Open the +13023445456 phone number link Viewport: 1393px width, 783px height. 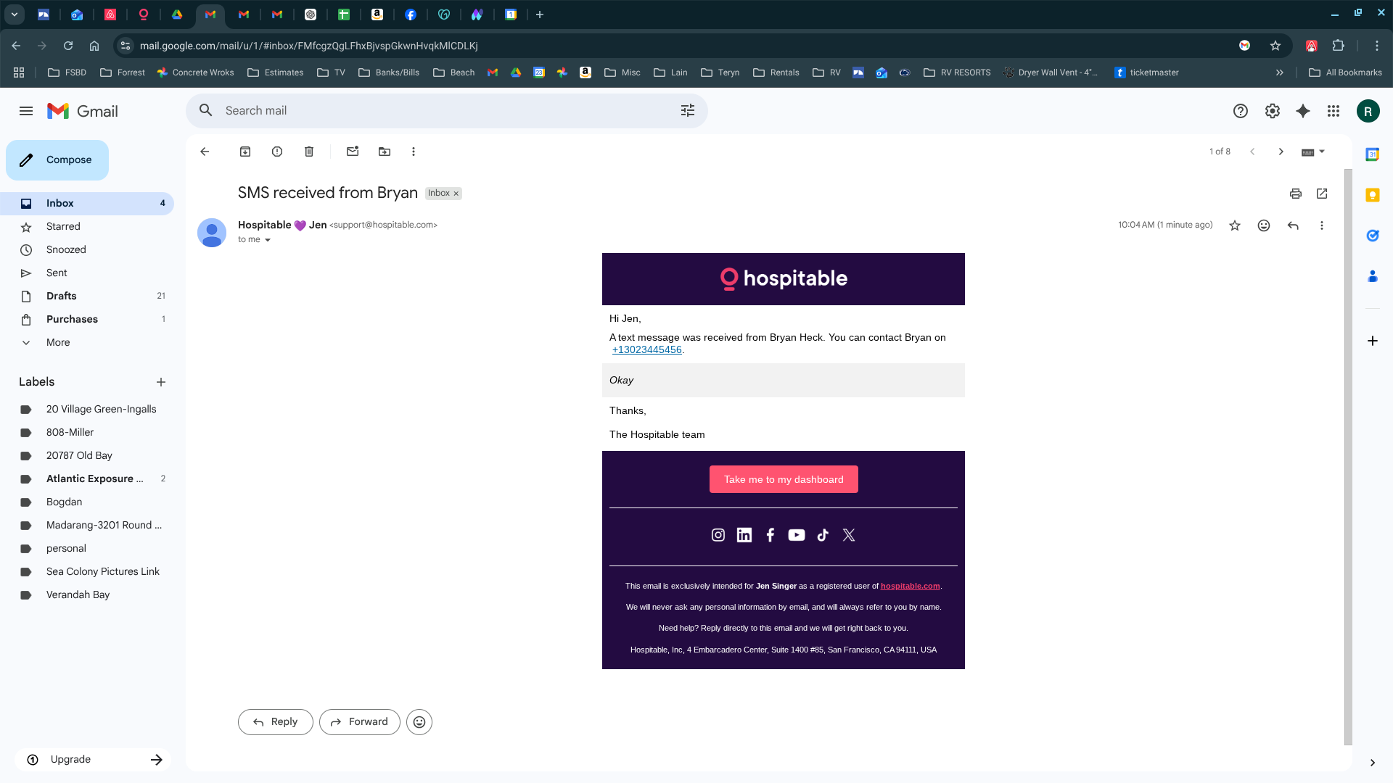pos(647,349)
